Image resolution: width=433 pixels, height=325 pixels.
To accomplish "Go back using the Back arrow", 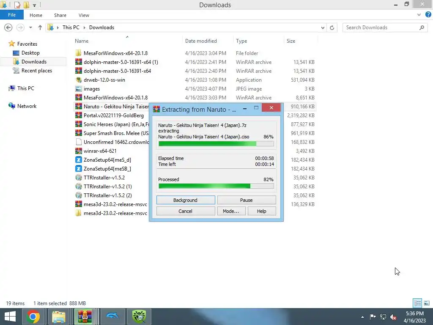I will (8, 28).
